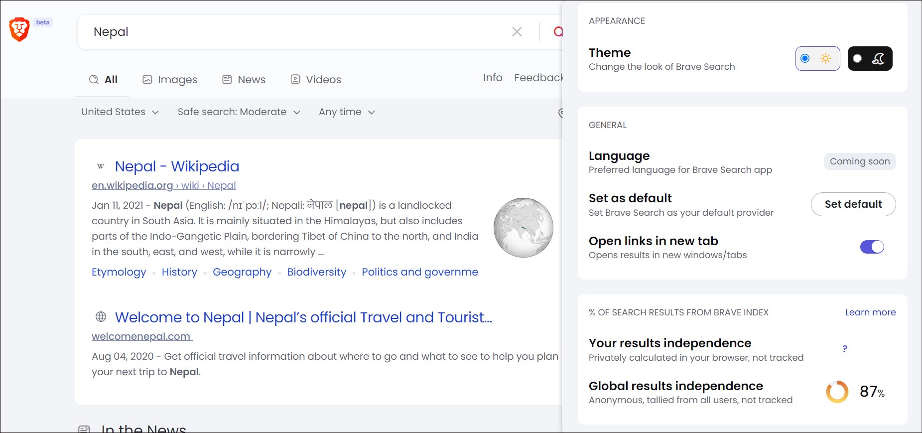Click the Coming soon language badge
Image resolution: width=922 pixels, height=433 pixels.
tap(860, 161)
